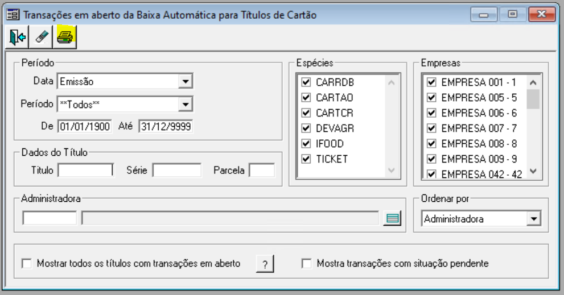The width and height of the screenshot is (564, 295).
Task: Click Espécies list scroll up arrow
Action: pos(392,82)
